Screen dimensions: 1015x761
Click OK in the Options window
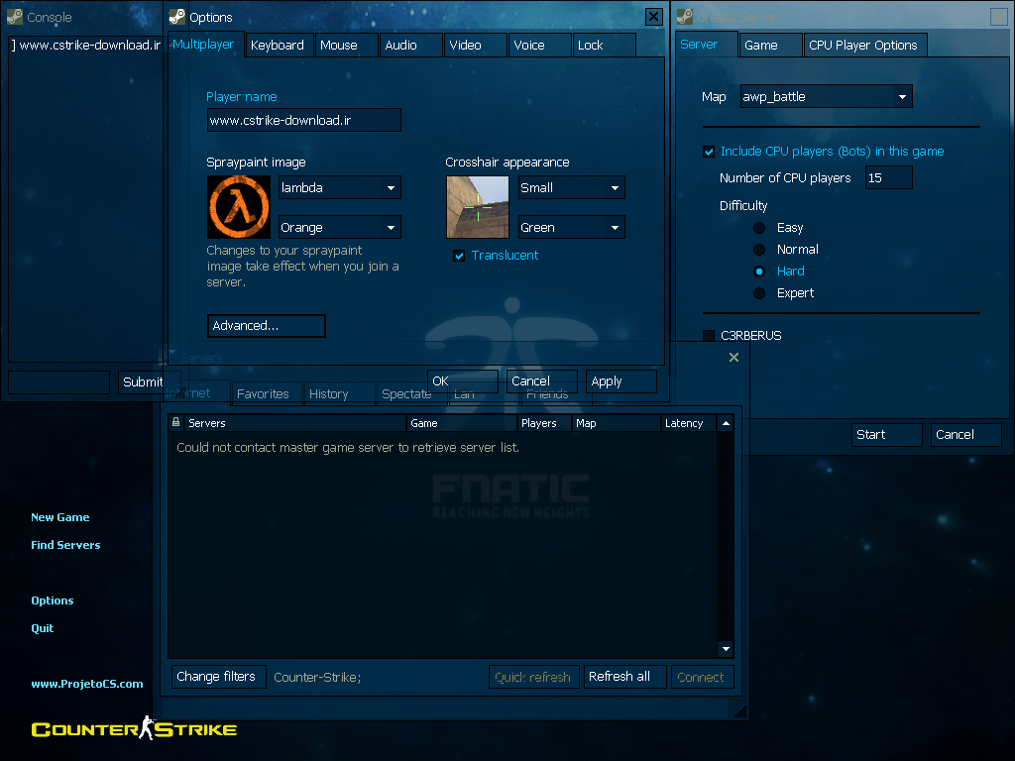[463, 381]
